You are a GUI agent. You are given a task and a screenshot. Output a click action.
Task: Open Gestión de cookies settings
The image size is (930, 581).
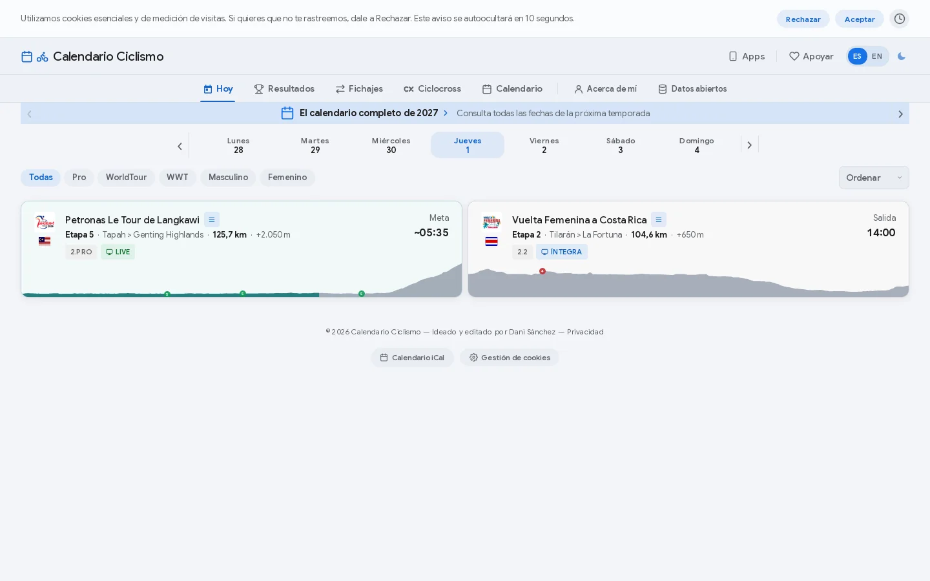510,358
